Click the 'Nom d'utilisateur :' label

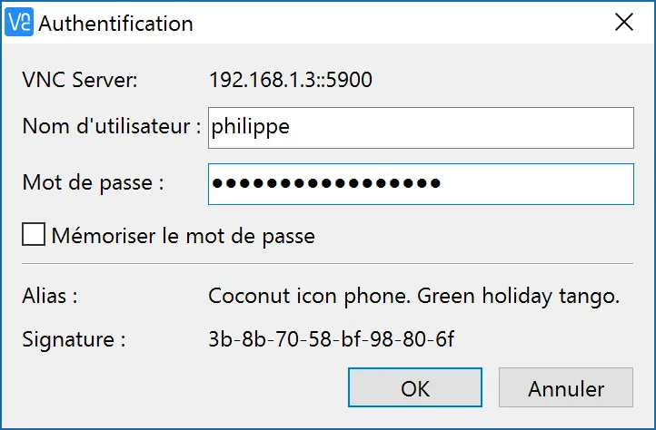click(x=112, y=126)
